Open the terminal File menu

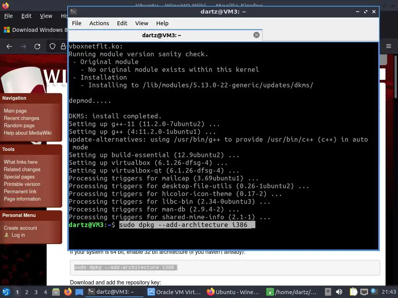(77, 23)
